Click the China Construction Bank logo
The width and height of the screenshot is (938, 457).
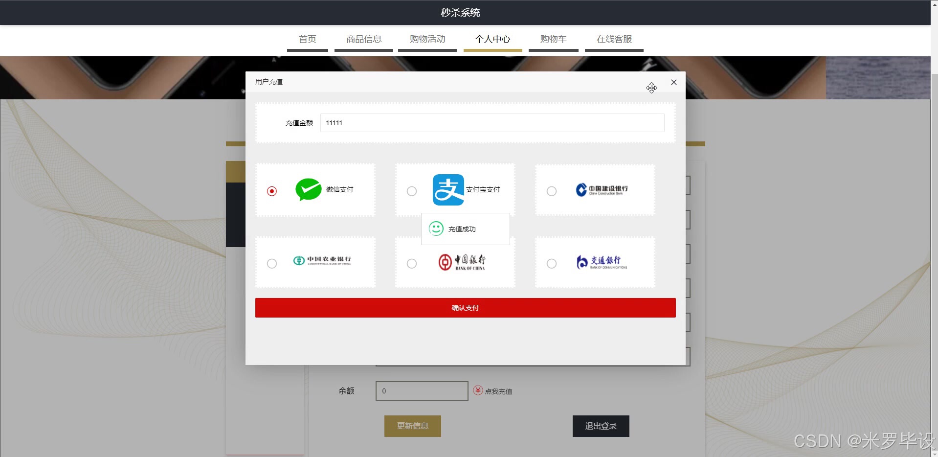(x=602, y=190)
